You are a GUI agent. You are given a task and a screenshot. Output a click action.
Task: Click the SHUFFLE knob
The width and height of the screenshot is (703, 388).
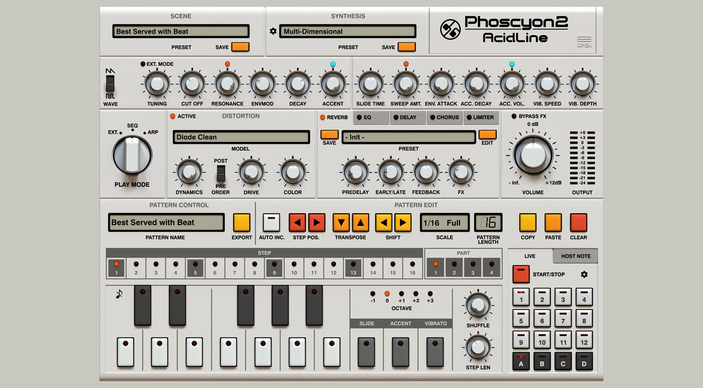pyautogui.click(x=478, y=305)
